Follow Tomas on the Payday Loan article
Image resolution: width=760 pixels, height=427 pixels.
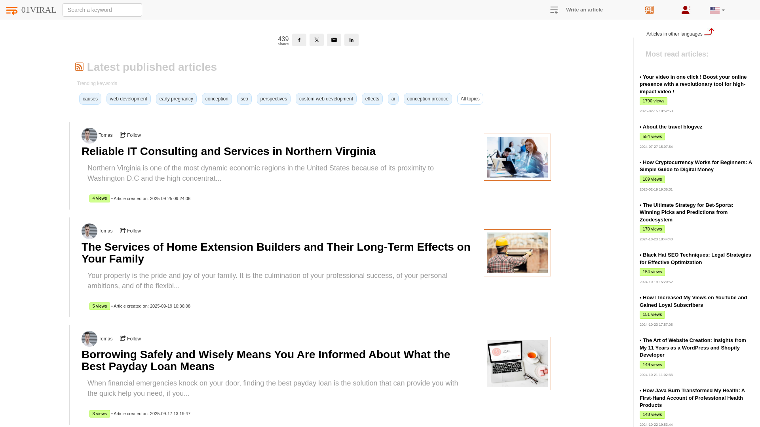coord(131,339)
